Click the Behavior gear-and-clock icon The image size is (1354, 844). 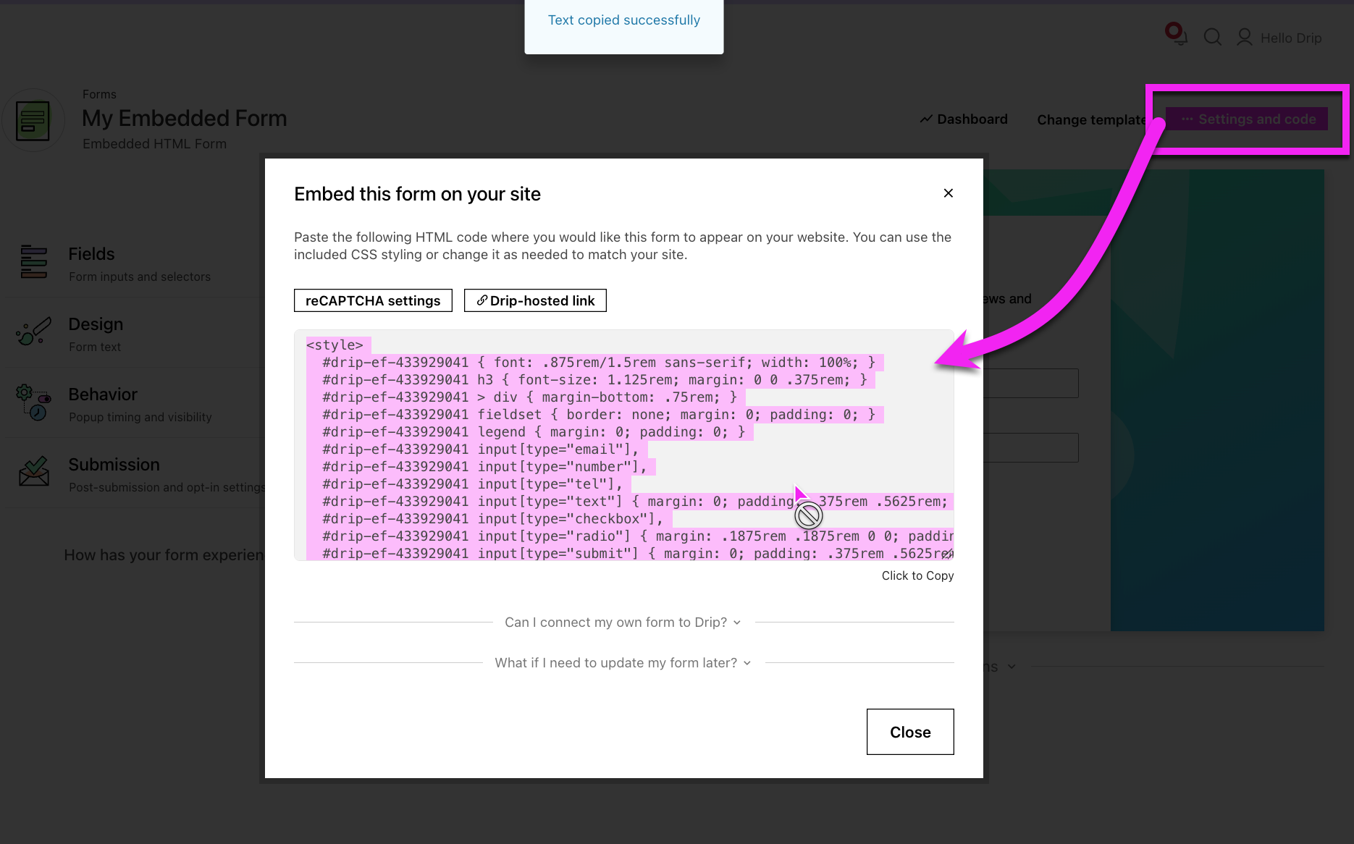33,402
